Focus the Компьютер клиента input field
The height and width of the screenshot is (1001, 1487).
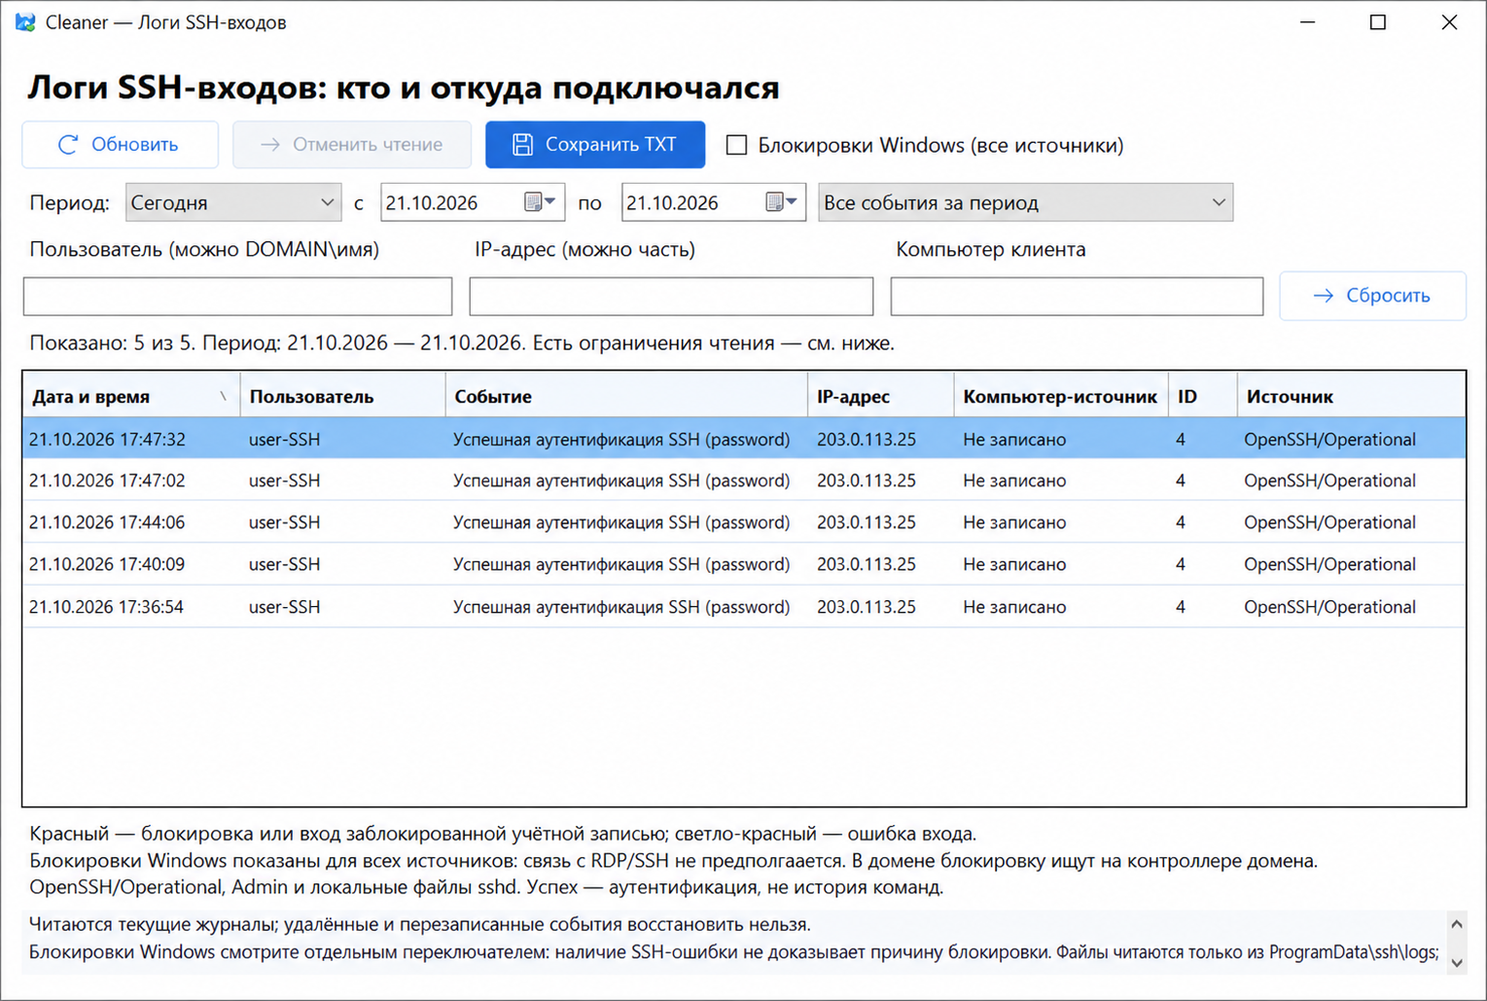click(1077, 297)
